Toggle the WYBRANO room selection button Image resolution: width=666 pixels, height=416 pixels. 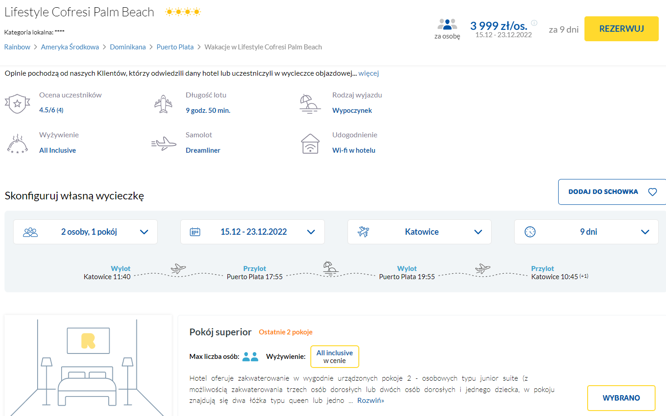(x=621, y=398)
